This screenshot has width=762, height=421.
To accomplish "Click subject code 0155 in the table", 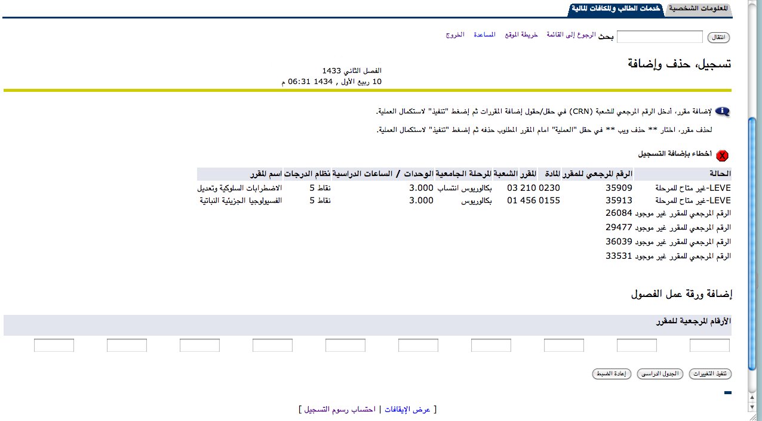I will tap(549, 200).
